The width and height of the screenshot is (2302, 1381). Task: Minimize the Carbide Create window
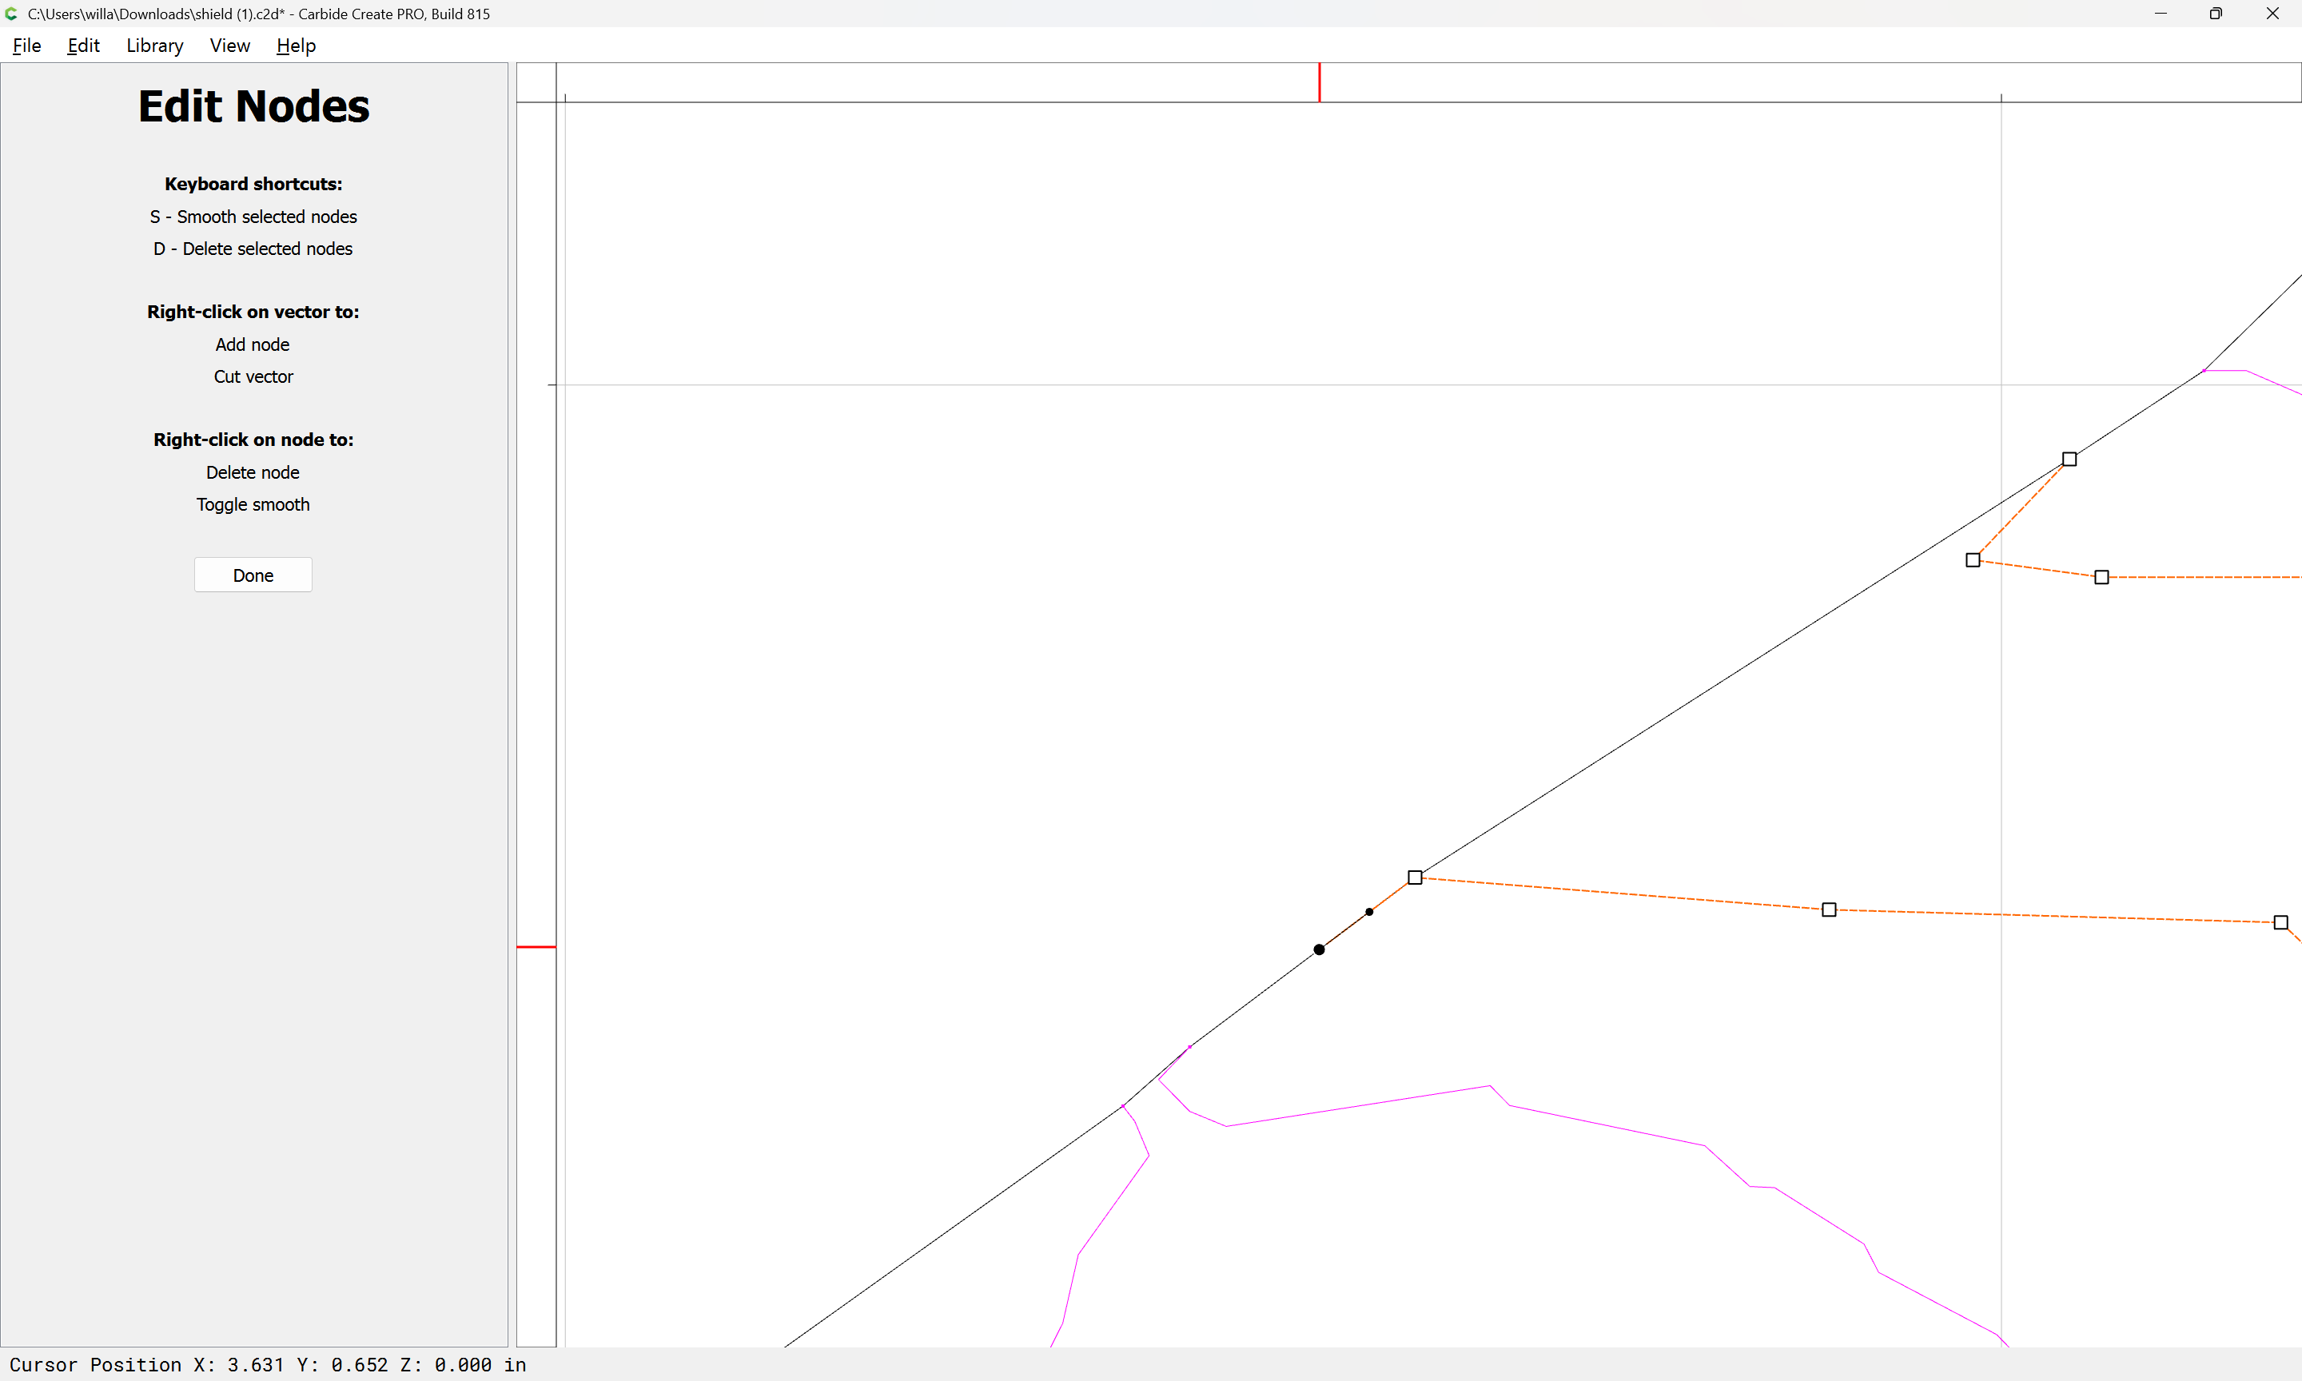tap(2161, 14)
